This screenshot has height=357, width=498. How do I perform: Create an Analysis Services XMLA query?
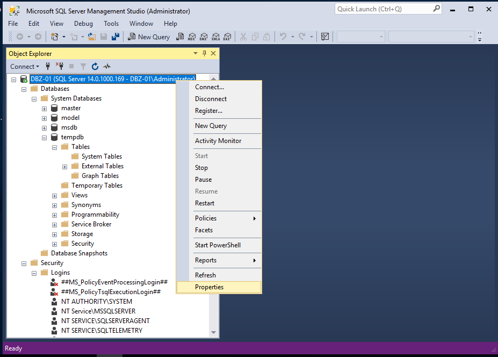tap(215, 37)
